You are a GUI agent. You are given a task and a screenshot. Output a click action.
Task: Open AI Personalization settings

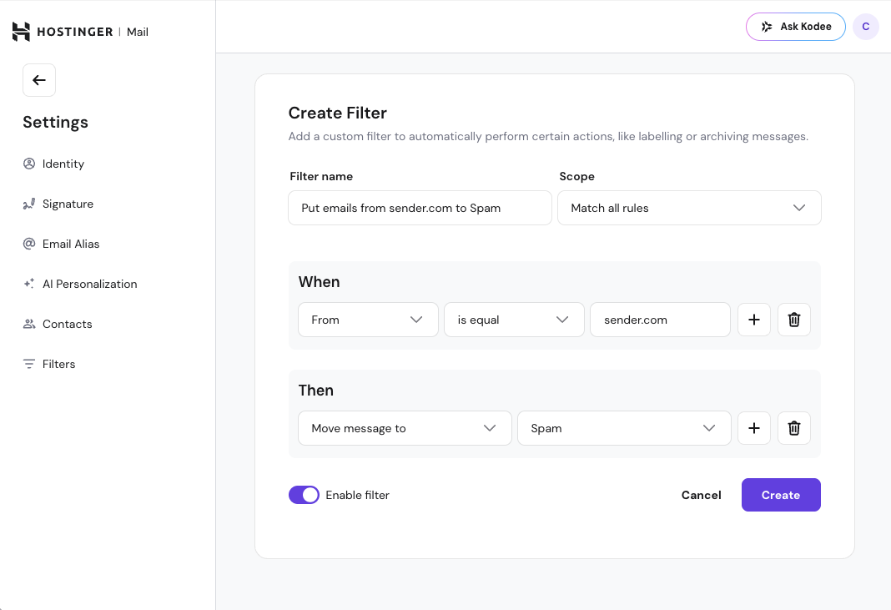pyautogui.click(x=89, y=284)
